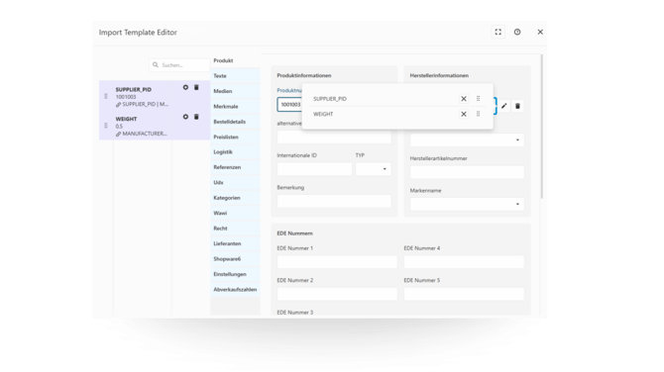Screen dimensions: 664x372
Task: Open the Medien tab
Action: click(x=236, y=91)
